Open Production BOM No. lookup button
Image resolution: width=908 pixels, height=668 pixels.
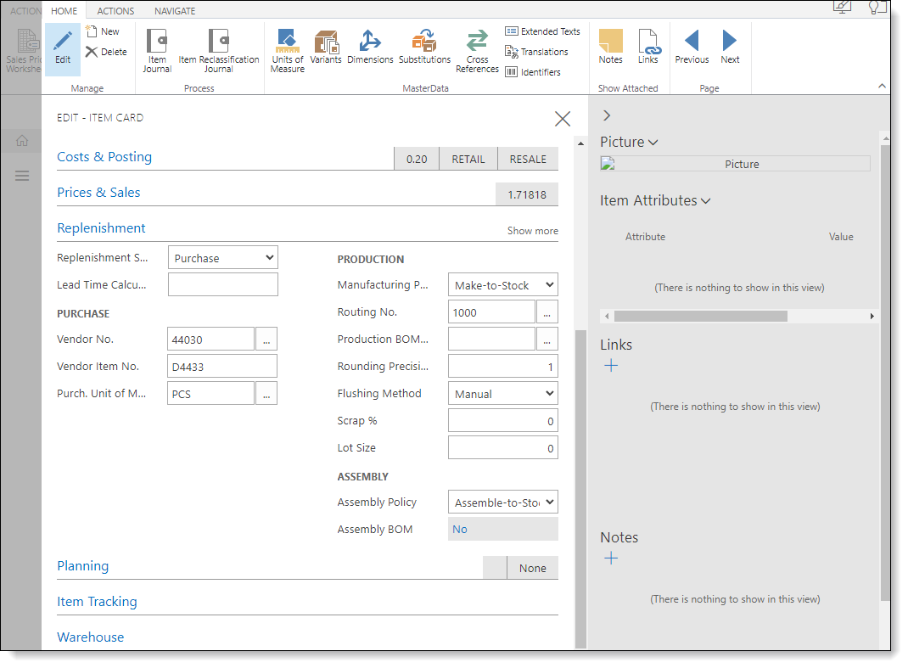(547, 339)
